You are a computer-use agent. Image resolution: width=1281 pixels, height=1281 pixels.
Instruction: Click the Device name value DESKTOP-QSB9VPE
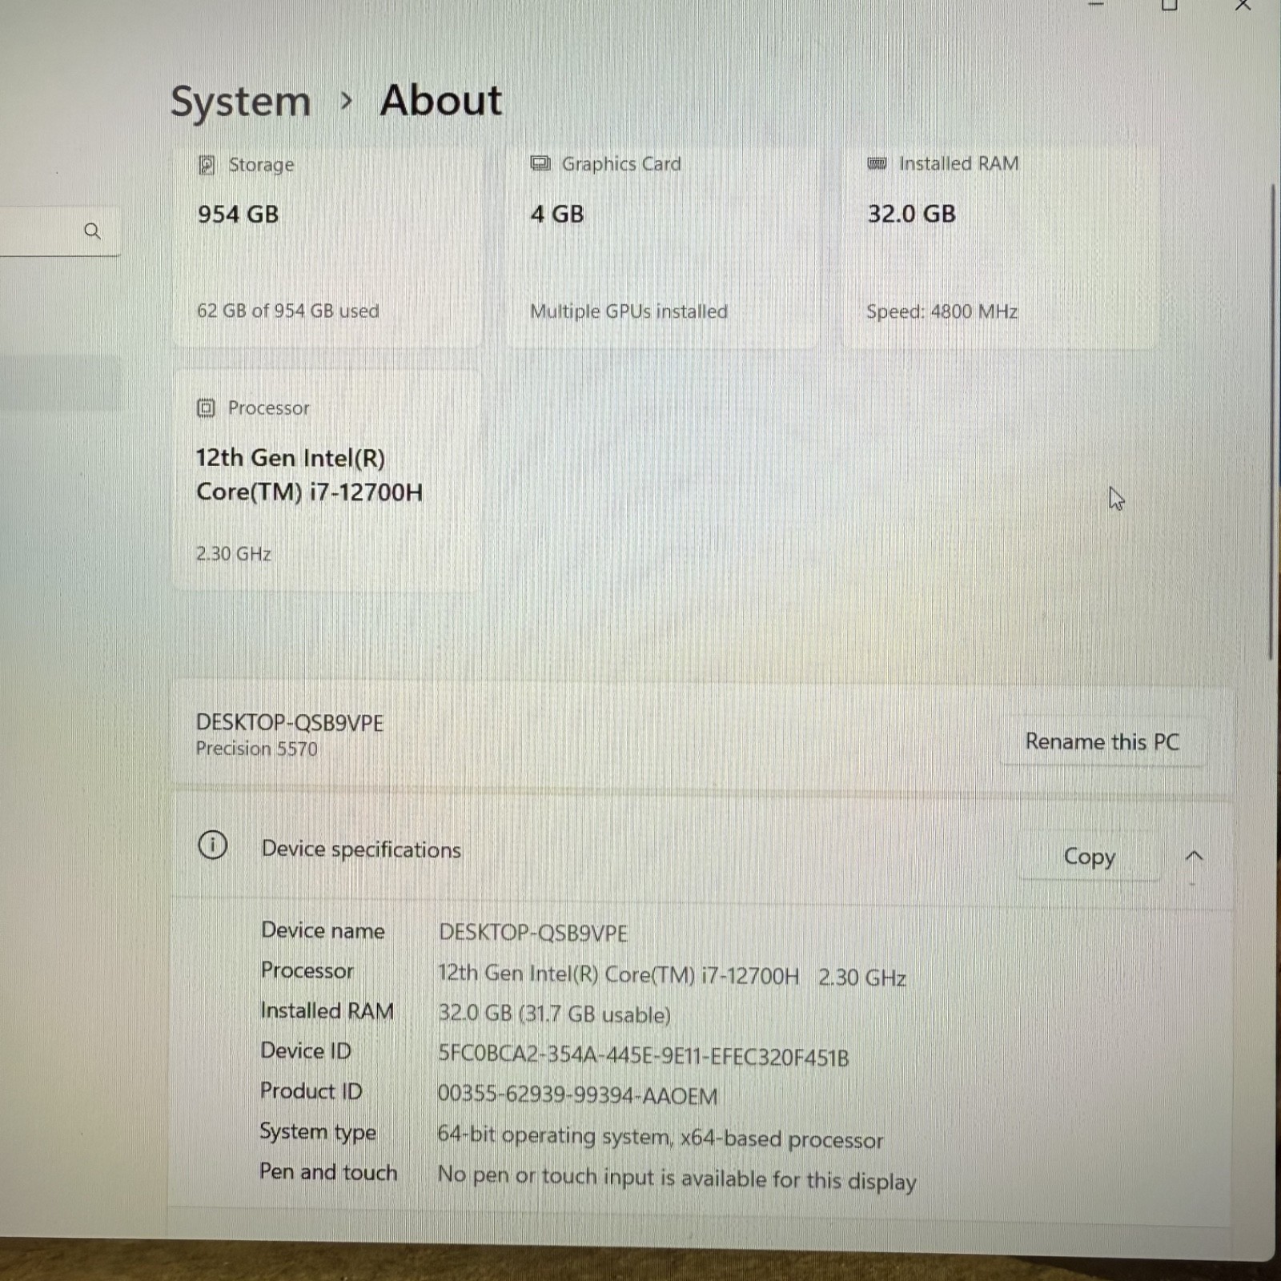point(533,934)
